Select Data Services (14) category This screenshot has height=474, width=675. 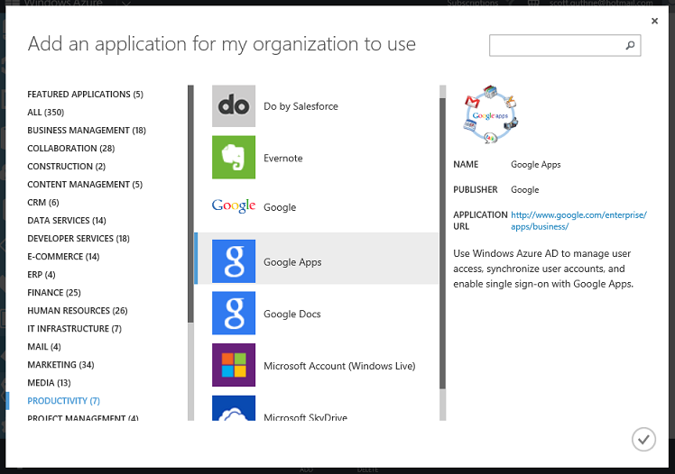pyautogui.click(x=67, y=221)
